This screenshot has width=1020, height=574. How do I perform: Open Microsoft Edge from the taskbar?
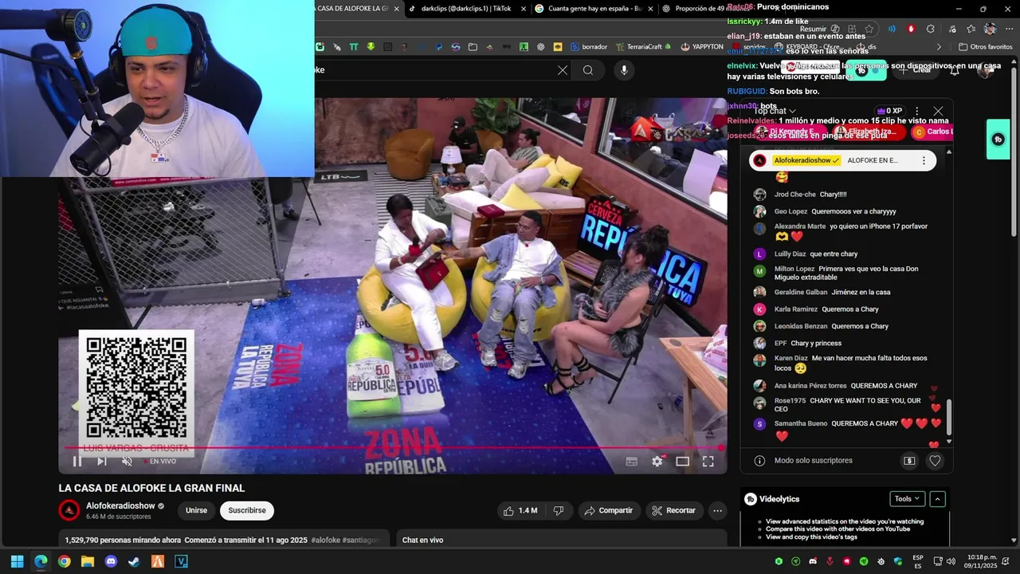click(x=41, y=561)
